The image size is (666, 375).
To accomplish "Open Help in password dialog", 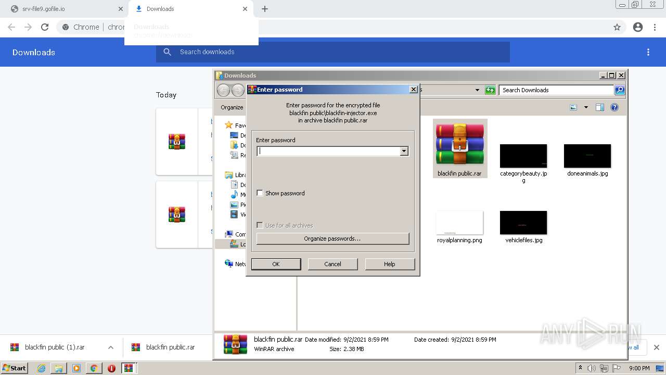I will click(390, 264).
